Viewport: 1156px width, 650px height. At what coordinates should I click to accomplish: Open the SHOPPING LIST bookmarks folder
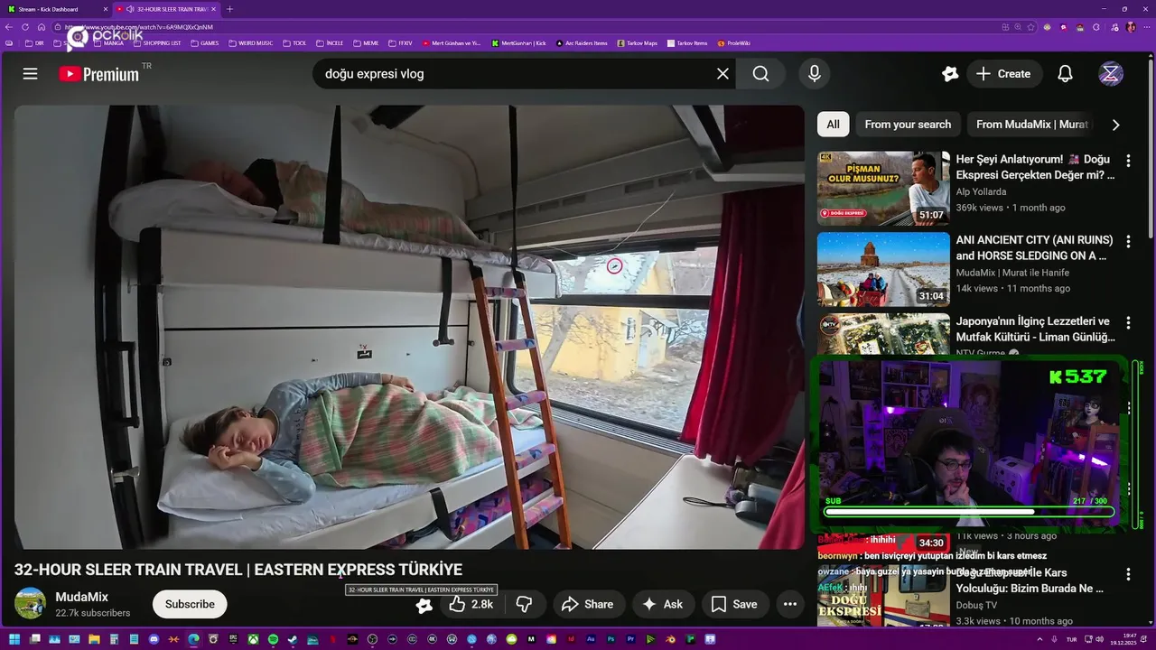[x=156, y=43]
